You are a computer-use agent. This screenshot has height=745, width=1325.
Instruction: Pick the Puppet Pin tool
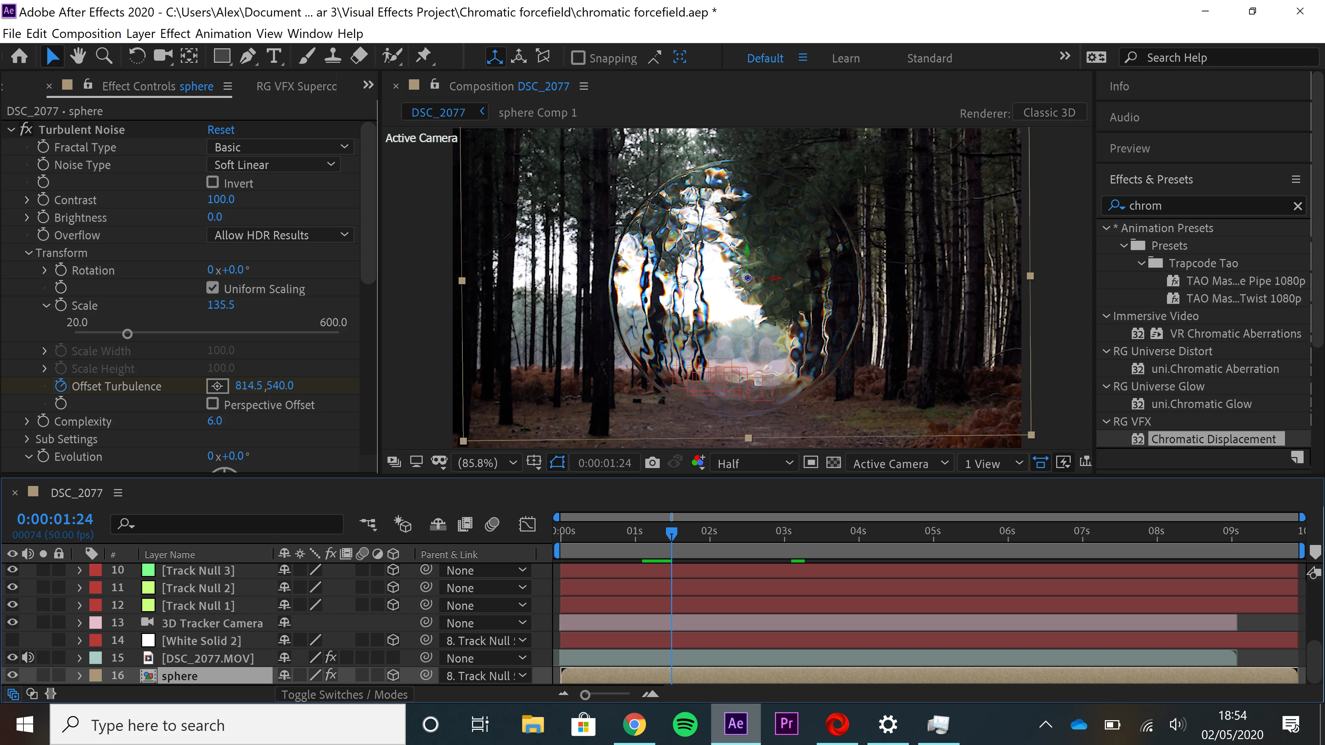(423, 57)
